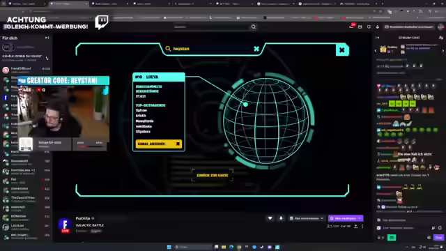The image size is (446, 251).
Task: Clear the heystan search with X icon
Action: pos(256,49)
